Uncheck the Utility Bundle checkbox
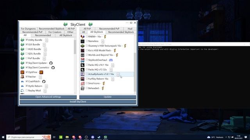The image size is (250, 140). [x=27, y=40]
